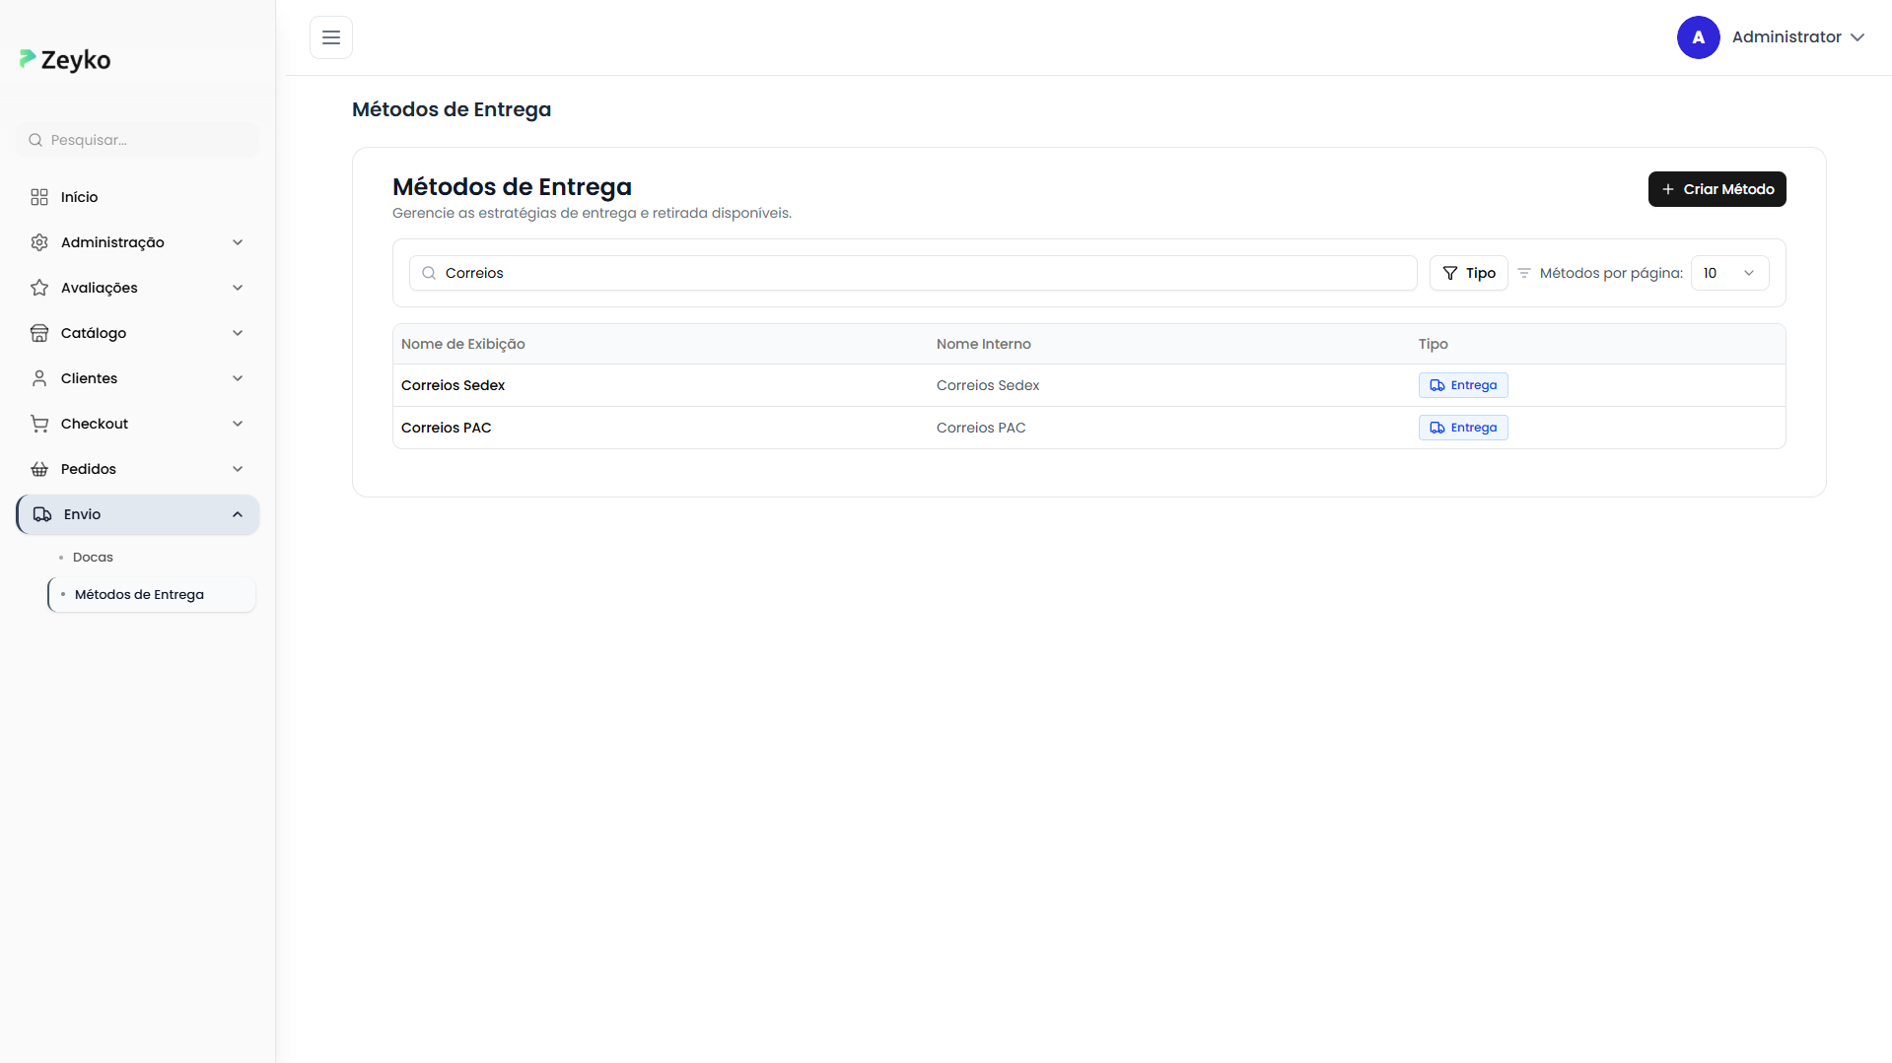Click the Administrator avatar circle
1892x1063 pixels.
point(1698,37)
